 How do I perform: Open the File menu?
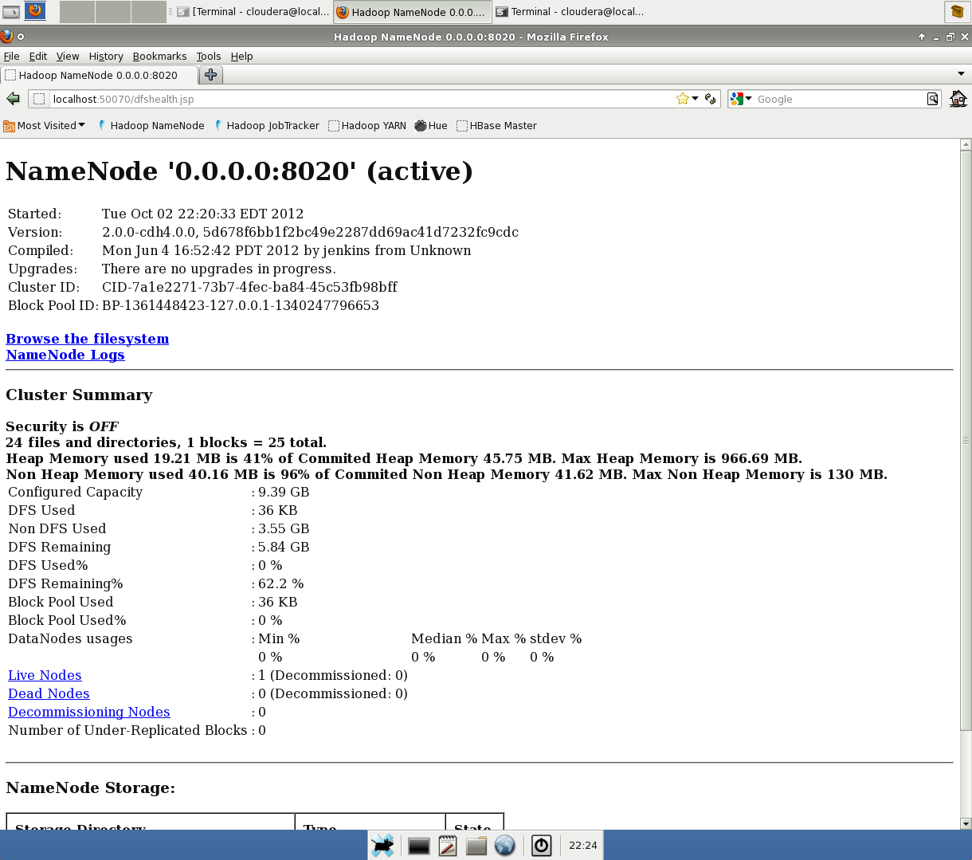point(12,56)
